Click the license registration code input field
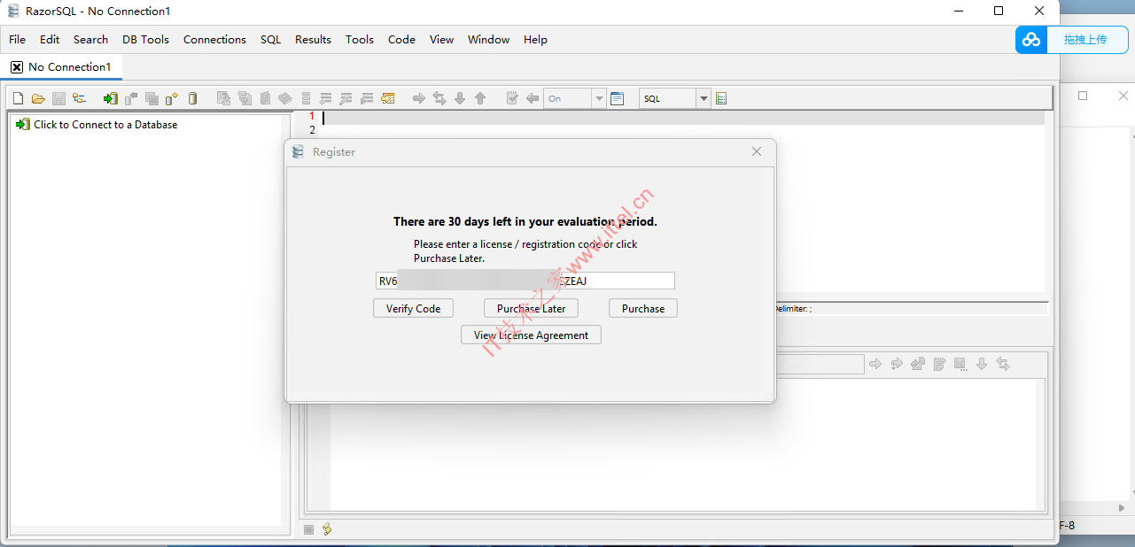The width and height of the screenshot is (1135, 547). (x=525, y=281)
